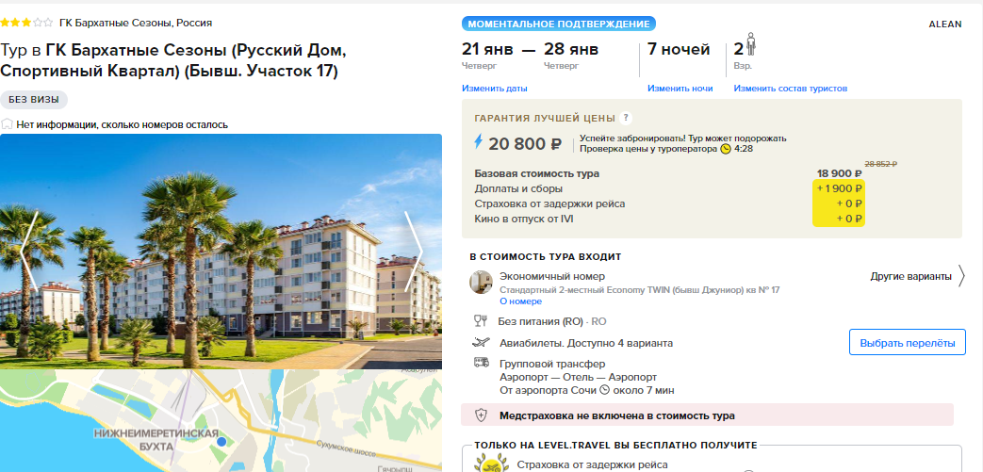Click the group transfer bus icon
The image size is (983, 472).
[x=481, y=363]
